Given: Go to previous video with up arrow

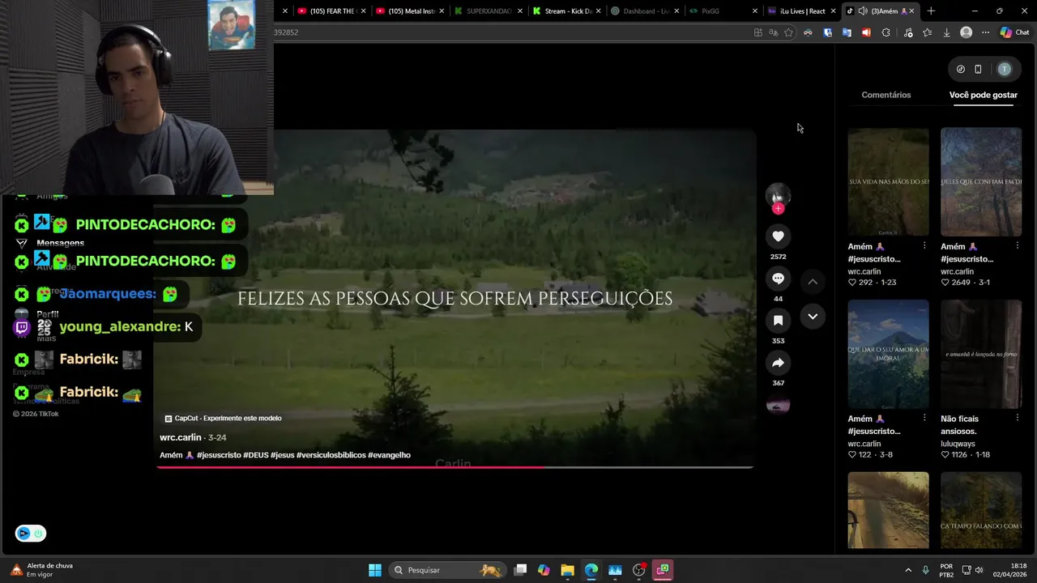Looking at the screenshot, I should 813,282.
